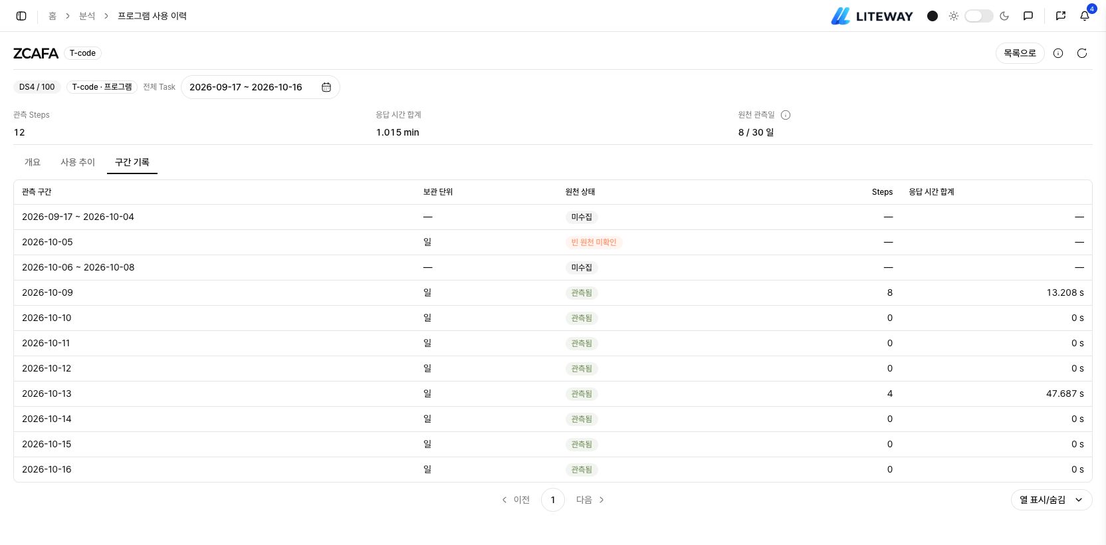Screen dimensions: 1106x545
Task: Open the chat message icon
Action: pos(1028,16)
